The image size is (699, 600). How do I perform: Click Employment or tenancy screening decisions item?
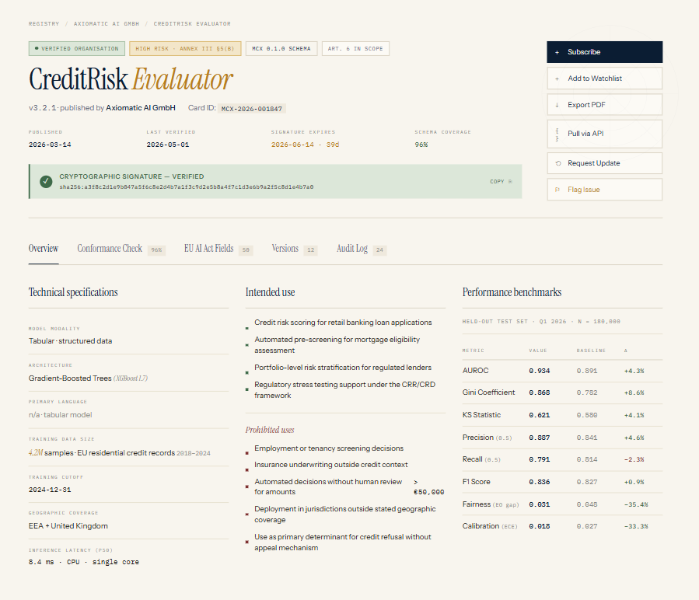(x=329, y=448)
